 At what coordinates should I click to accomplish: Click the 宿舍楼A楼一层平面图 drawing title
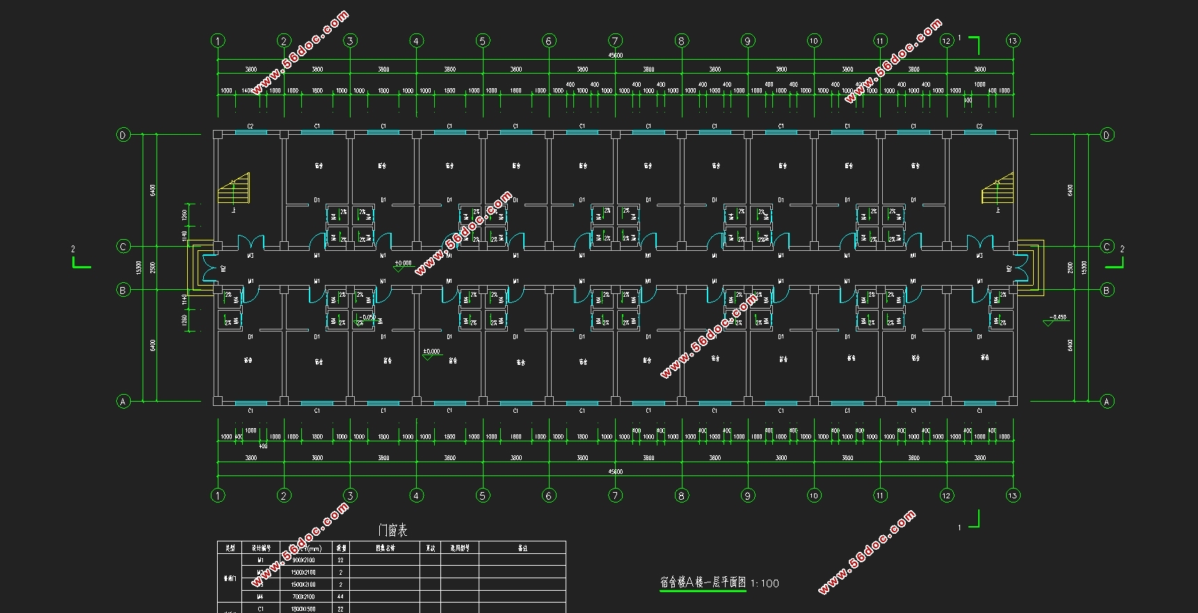tap(703, 582)
